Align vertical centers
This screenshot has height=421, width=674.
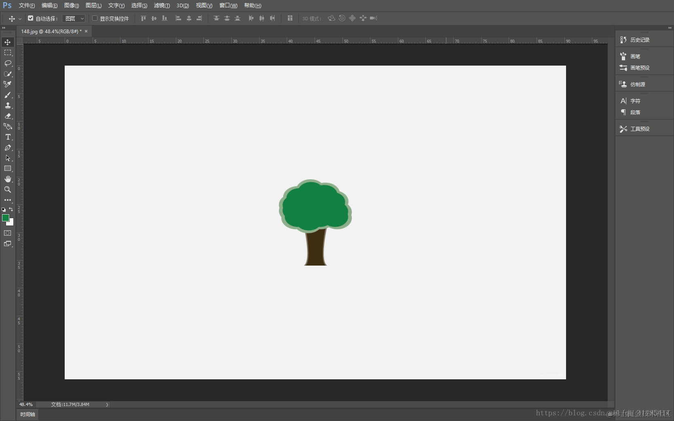click(x=154, y=18)
